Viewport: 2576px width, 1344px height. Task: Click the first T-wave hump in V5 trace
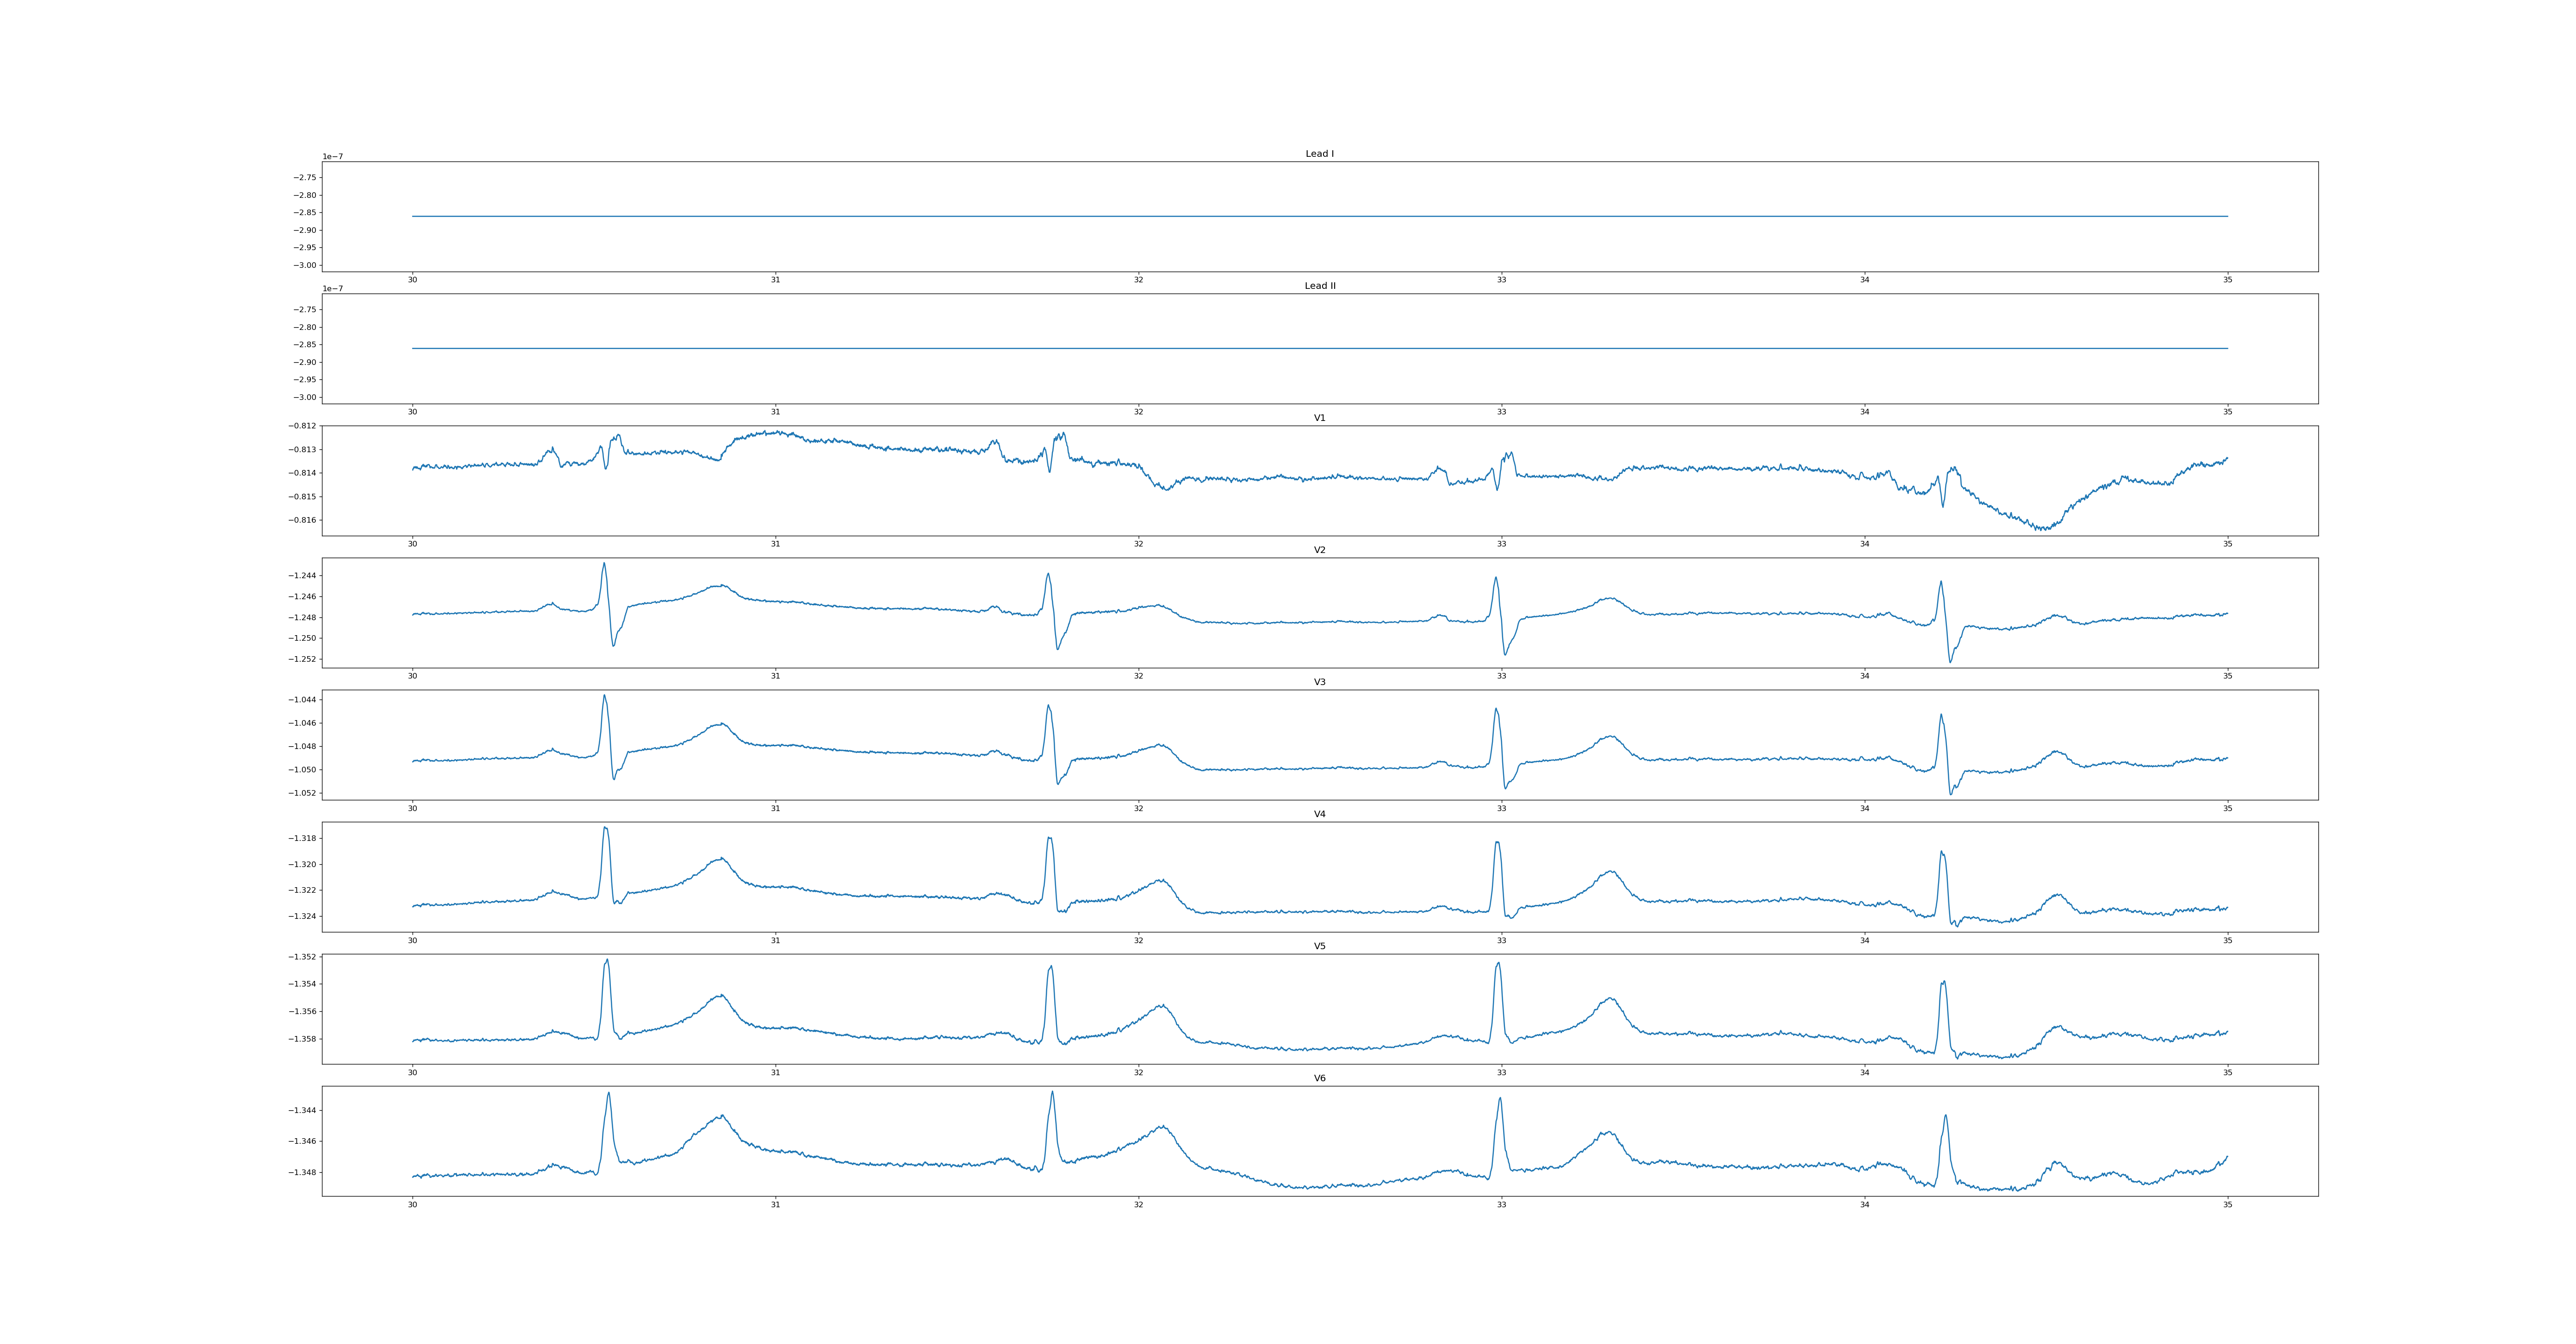(x=720, y=996)
